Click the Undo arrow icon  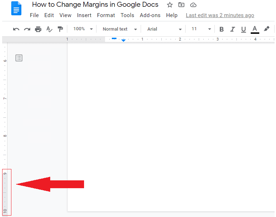coord(16,29)
